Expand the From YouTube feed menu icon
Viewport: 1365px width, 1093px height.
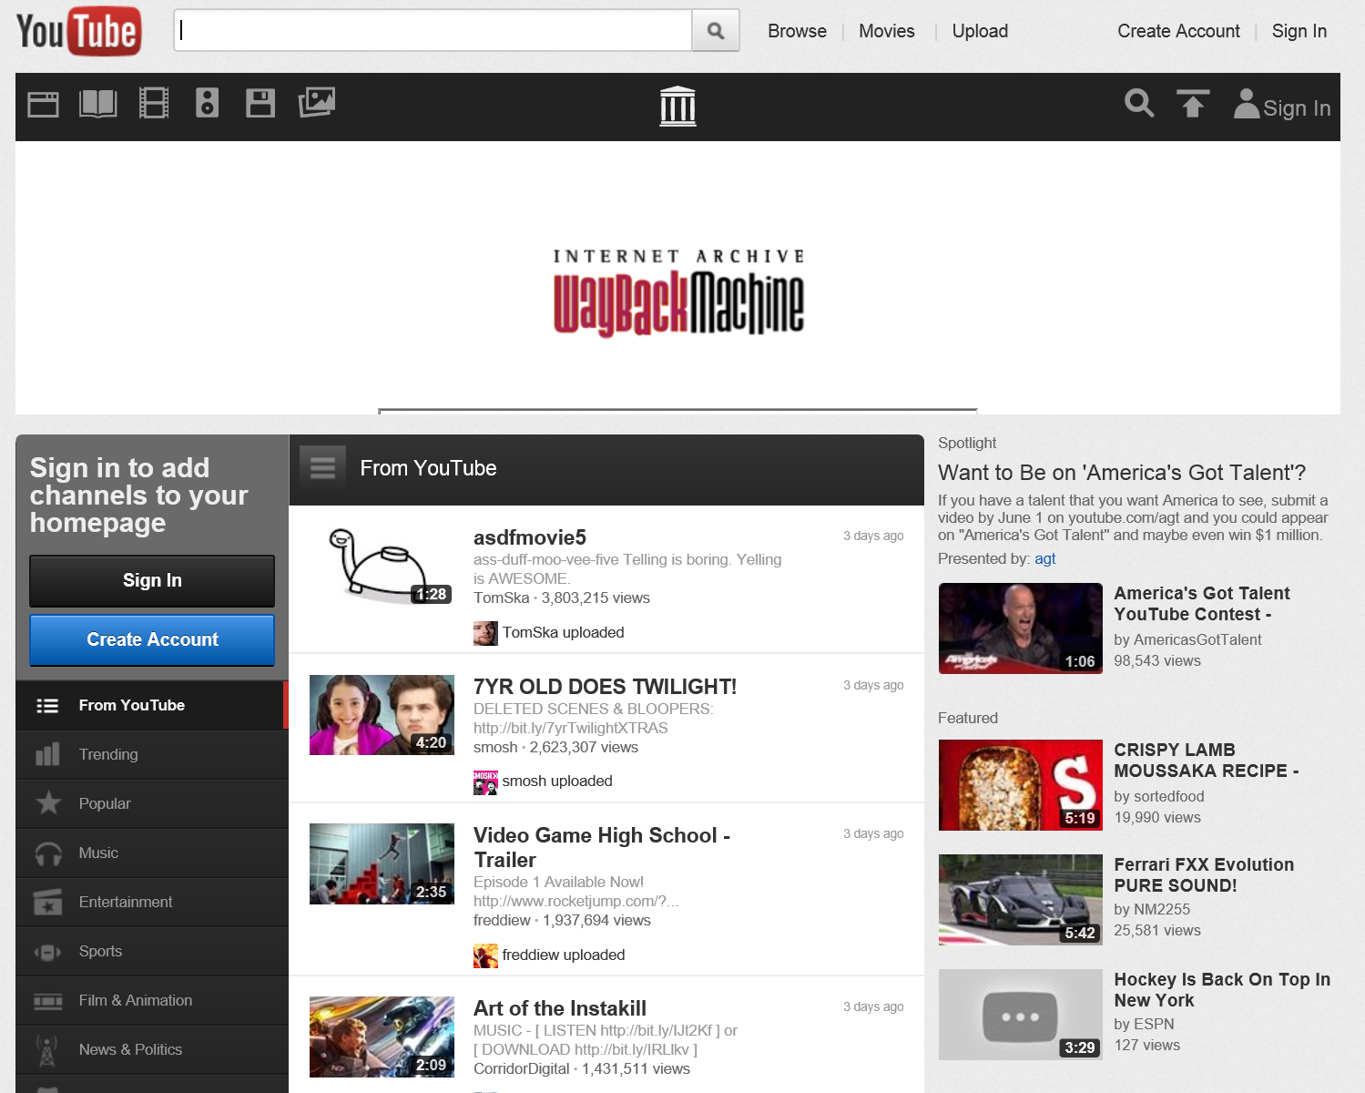click(322, 468)
